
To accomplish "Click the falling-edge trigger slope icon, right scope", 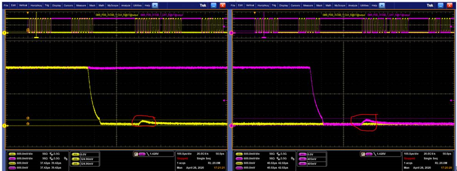I will [x=375, y=154].
